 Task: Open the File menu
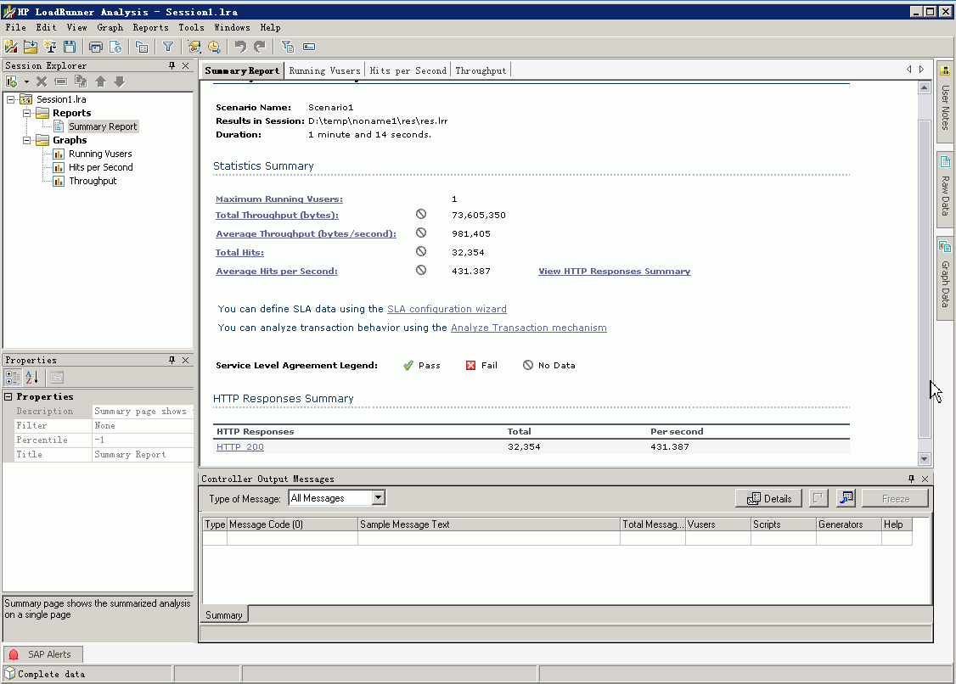(16, 27)
